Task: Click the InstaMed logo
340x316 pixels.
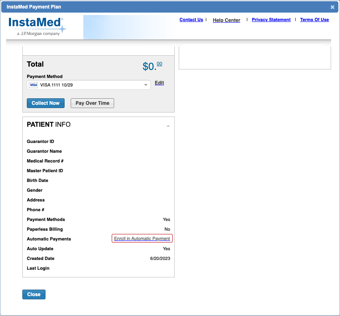Action: pyautogui.click(x=37, y=26)
